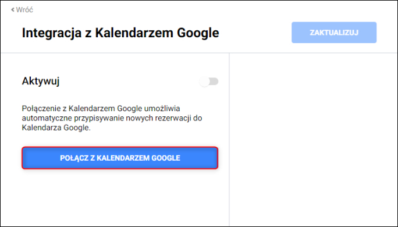Click "Kalendarza Google." at the end of the description

pyautogui.click(x=56, y=127)
